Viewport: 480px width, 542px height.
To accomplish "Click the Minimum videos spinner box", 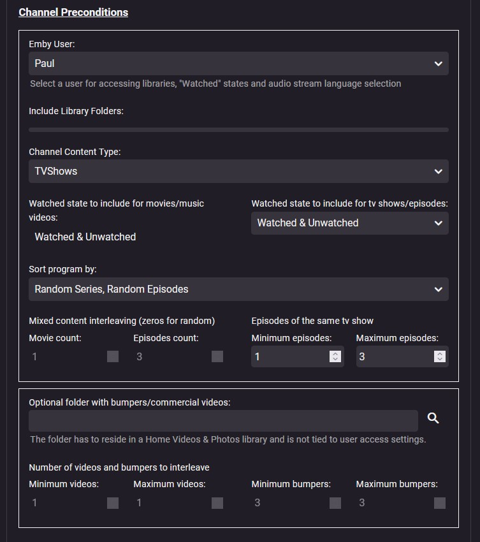I will (113, 503).
